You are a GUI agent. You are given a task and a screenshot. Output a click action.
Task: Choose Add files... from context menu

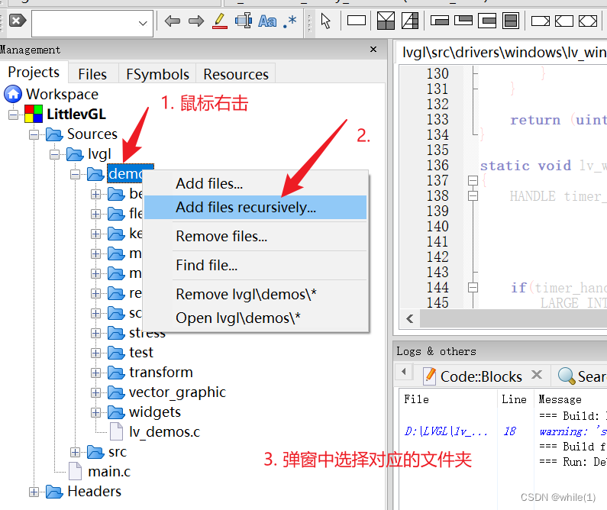click(256, 183)
